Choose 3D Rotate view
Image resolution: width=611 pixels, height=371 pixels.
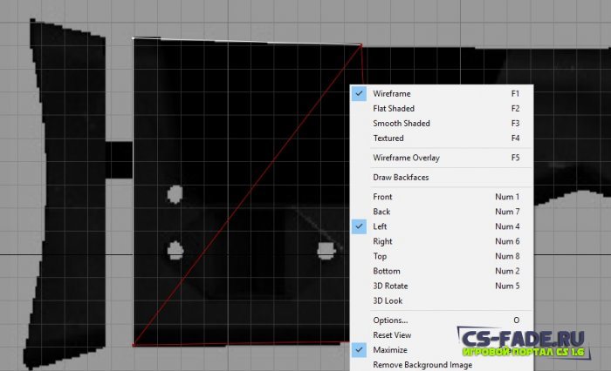442,286
